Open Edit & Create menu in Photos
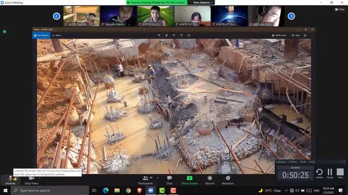The image size is (348, 195). 279,35
